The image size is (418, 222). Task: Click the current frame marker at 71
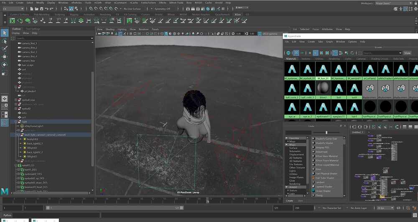207,200
